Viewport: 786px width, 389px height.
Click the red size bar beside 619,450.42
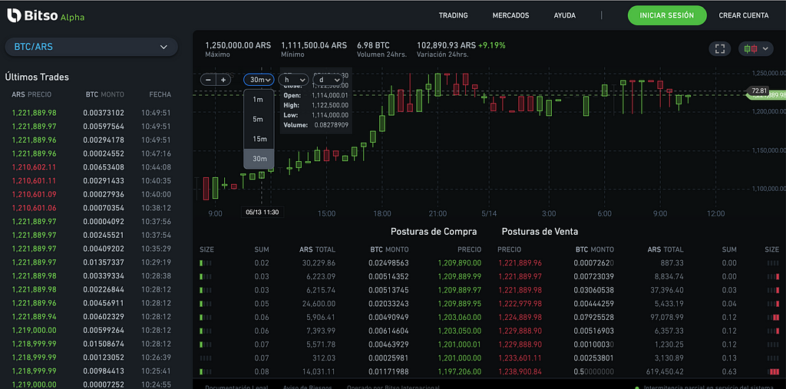click(x=773, y=371)
